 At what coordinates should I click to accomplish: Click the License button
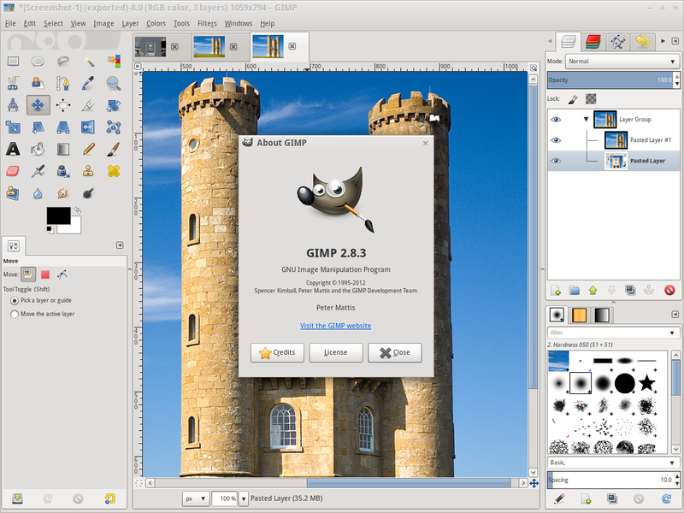[336, 352]
